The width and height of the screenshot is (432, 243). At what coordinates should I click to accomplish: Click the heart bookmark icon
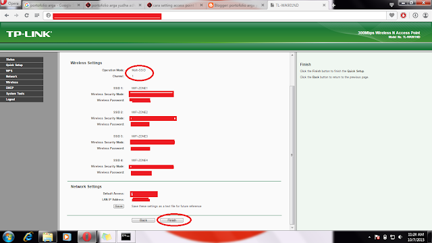pyautogui.click(x=391, y=16)
